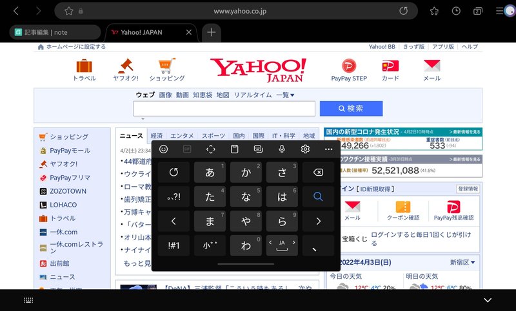Open PayPayモール in the sidebar
Screen dimensions: 516x311
pyautogui.click(x=70, y=151)
